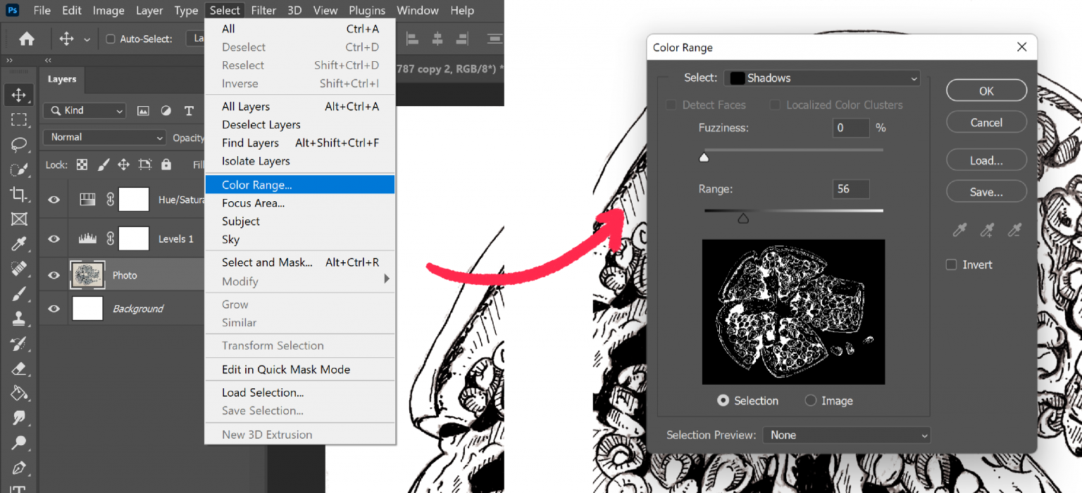Open the Select Shadows dropdown
The image size is (1082, 493).
(821, 78)
